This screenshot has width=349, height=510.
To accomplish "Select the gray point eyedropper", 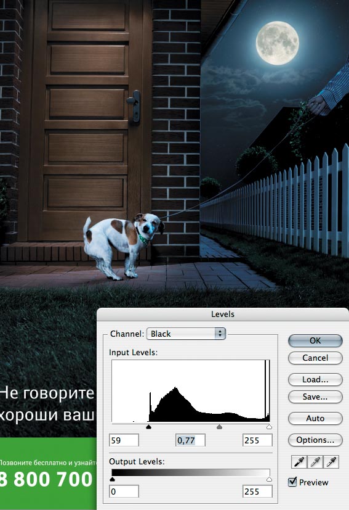I will tap(315, 462).
